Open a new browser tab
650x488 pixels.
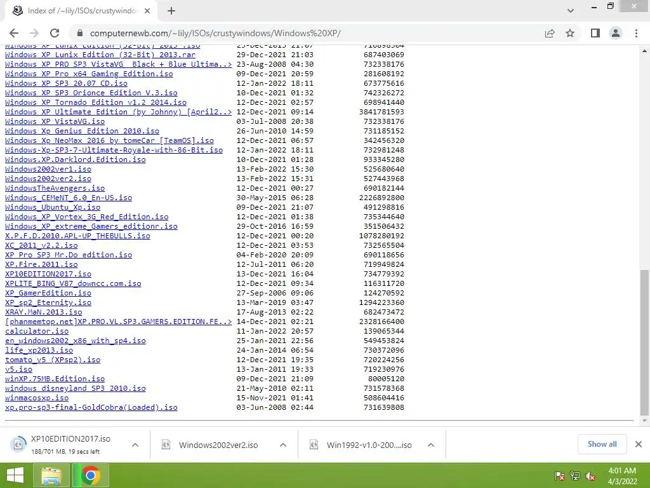(171, 11)
